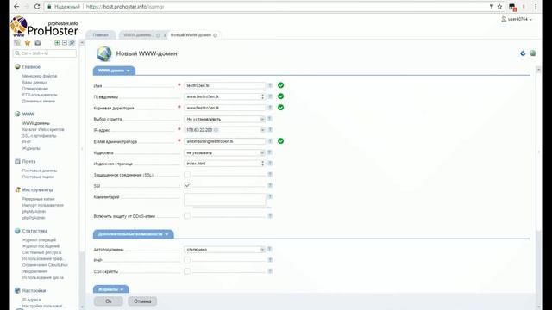Viewport: 552px width, 310px height.
Task: Collapse the WWW-домен section header
Action: [114, 71]
